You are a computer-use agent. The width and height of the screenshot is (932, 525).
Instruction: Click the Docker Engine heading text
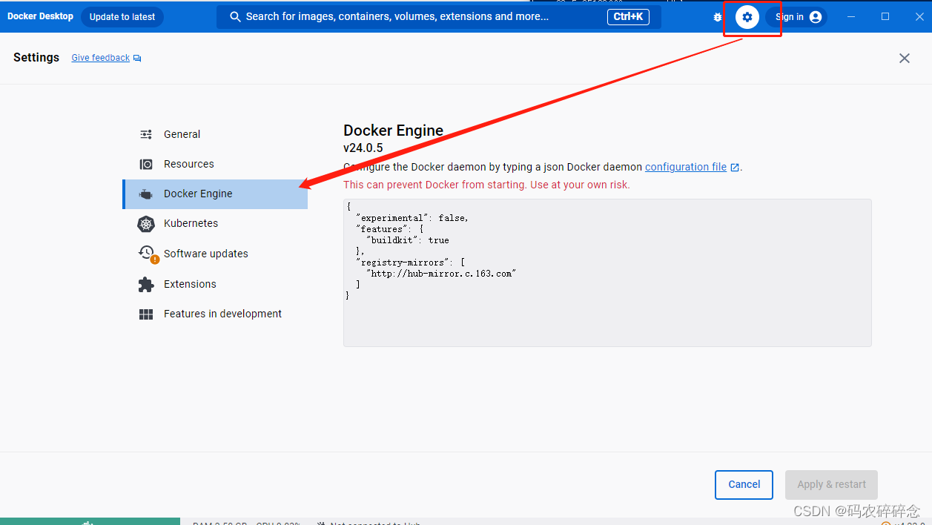pyautogui.click(x=393, y=131)
